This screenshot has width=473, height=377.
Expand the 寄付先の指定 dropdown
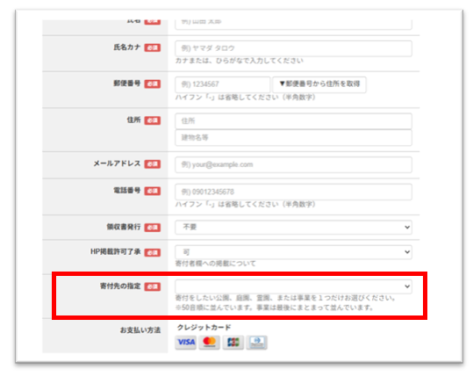(293, 286)
